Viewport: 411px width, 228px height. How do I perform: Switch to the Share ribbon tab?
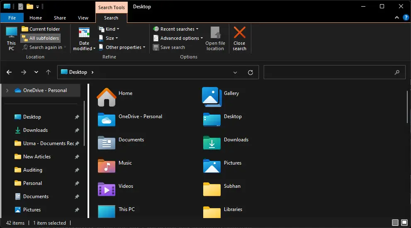(60, 18)
